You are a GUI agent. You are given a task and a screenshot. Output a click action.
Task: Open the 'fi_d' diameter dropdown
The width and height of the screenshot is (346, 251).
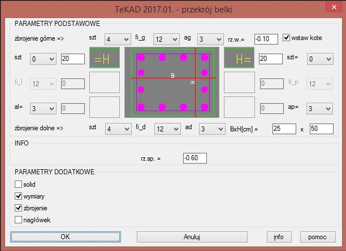167,129
